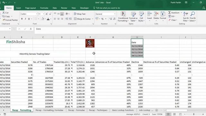Expand the Name Box dropdown arrow
The image size is (206, 116).
(x=10, y=29)
